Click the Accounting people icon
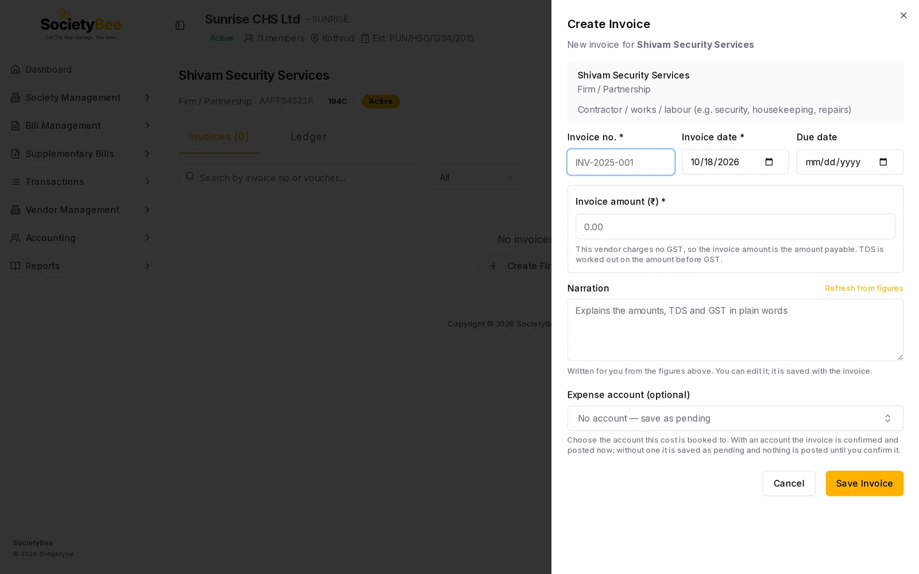Screen dimensions: 919x574 [16, 238]
